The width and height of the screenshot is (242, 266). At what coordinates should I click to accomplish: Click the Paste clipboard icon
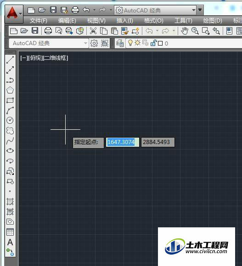point(114,31)
